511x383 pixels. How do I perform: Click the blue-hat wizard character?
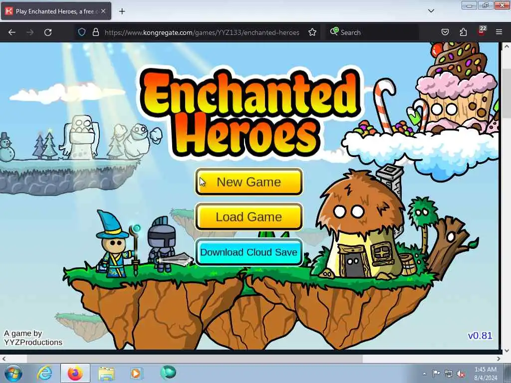coord(117,244)
